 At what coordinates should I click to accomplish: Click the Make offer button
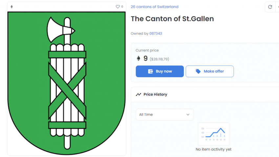(x=210, y=71)
